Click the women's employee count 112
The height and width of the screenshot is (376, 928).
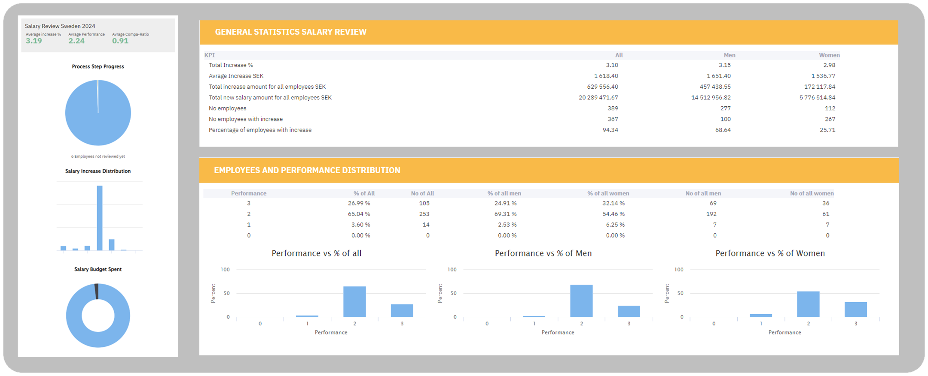[830, 108]
